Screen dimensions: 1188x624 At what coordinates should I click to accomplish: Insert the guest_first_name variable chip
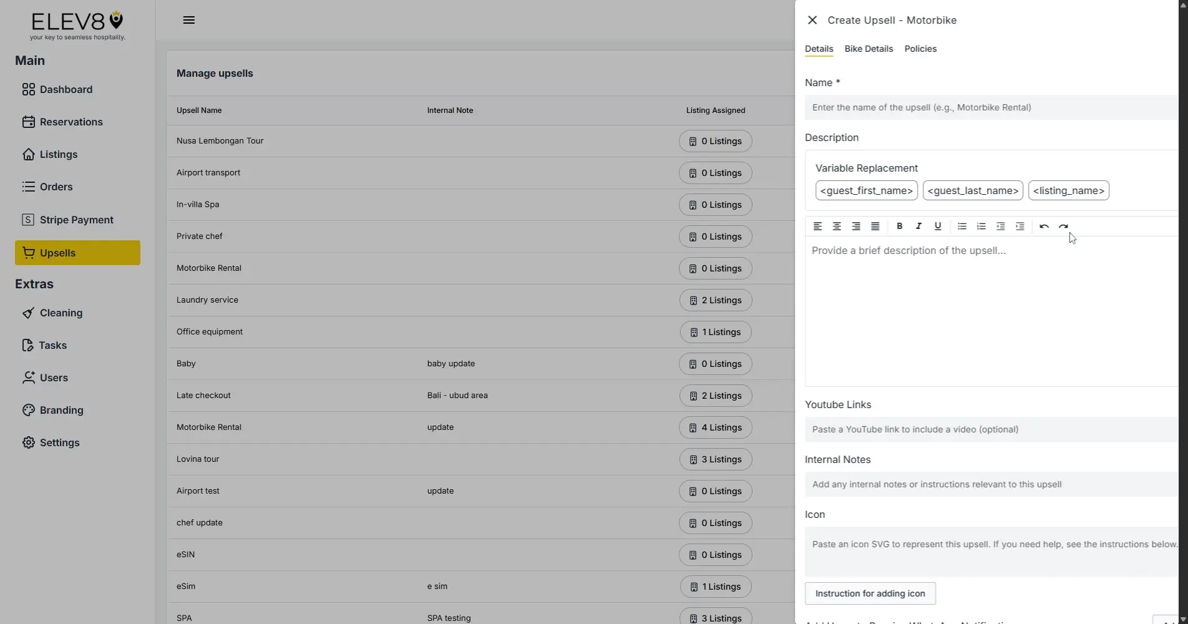pyautogui.click(x=866, y=190)
